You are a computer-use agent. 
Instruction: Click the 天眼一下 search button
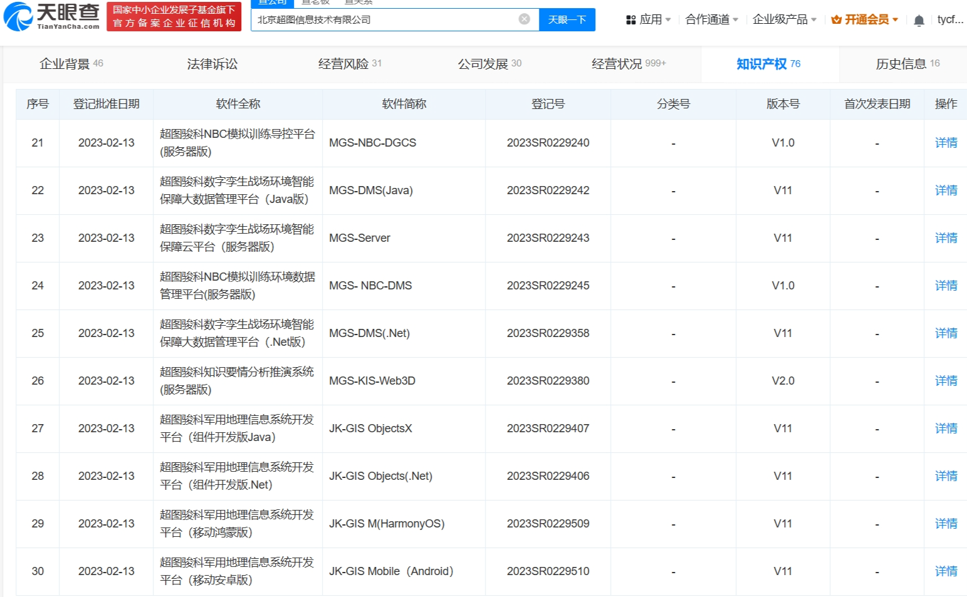click(567, 20)
